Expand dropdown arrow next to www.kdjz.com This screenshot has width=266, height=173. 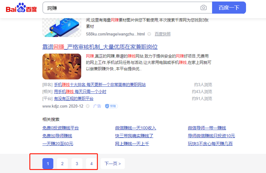click(87, 106)
